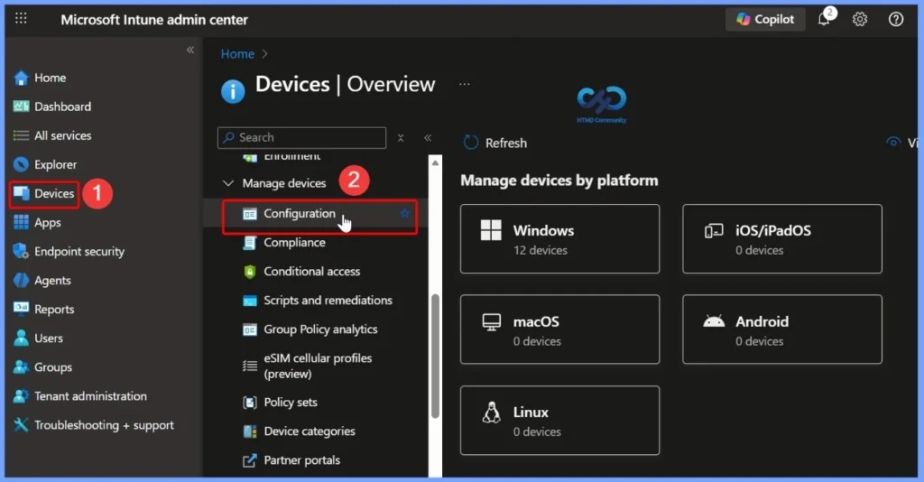The image size is (924, 482).
Task: Open All services menu entry
Action: (x=62, y=135)
